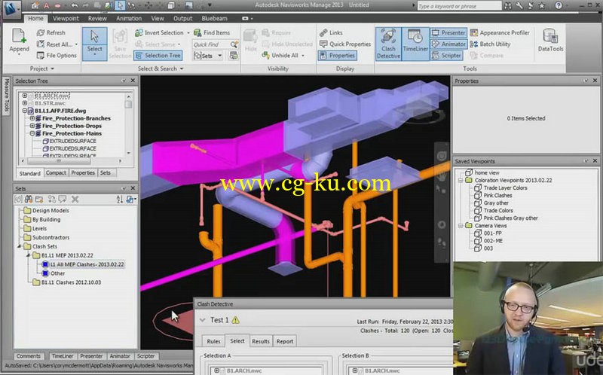Switch to the Animation ribbon tab
Viewport: 603px width, 375px height.
tap(129, 18)
